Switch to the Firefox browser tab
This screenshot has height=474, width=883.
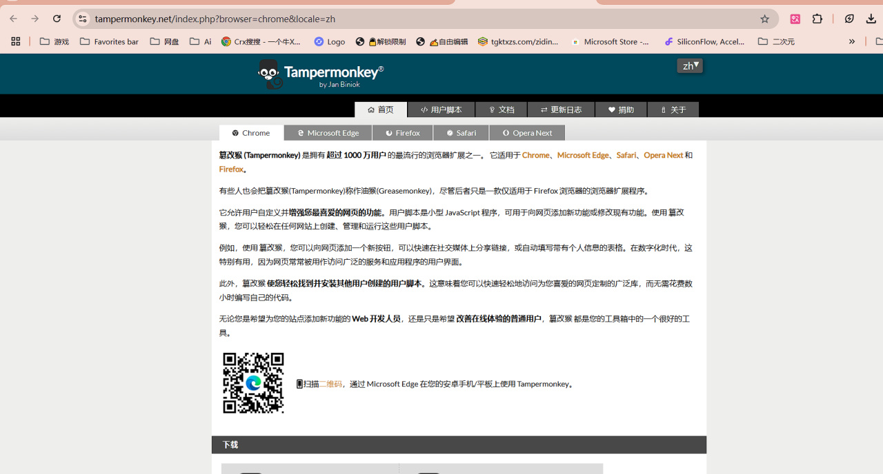pyautogui.click(x=403, y=133)
